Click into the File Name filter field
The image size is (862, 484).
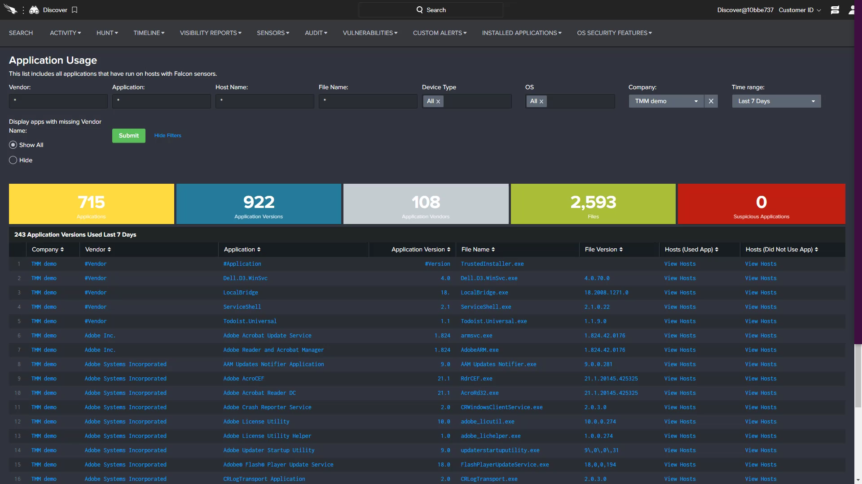(368, 101)
